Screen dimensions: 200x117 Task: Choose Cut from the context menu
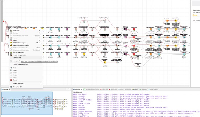click(14, 68)
